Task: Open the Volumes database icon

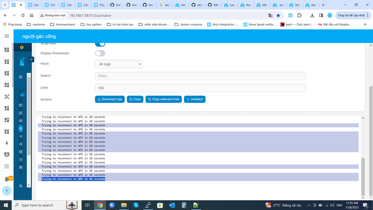Action: coord(21,152)
